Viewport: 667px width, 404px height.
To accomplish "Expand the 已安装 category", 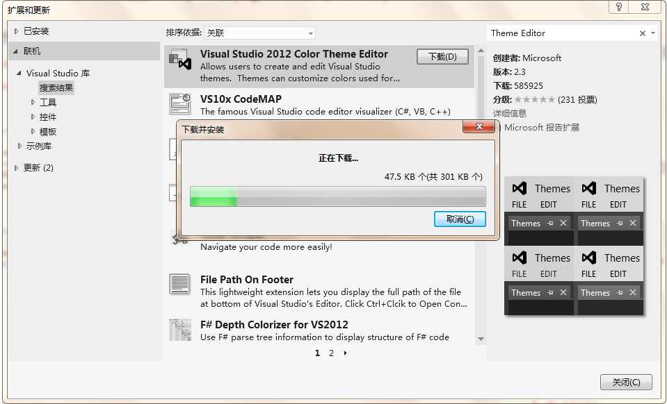I will [16, 31].
